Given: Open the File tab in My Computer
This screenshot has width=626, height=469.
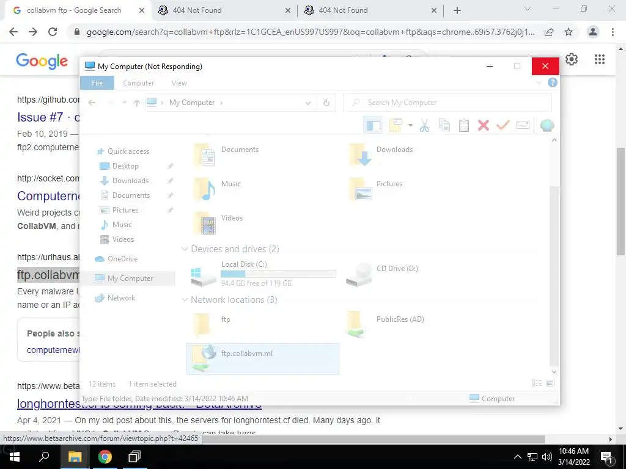Looking at the screenshot, I should pos(97,83).
